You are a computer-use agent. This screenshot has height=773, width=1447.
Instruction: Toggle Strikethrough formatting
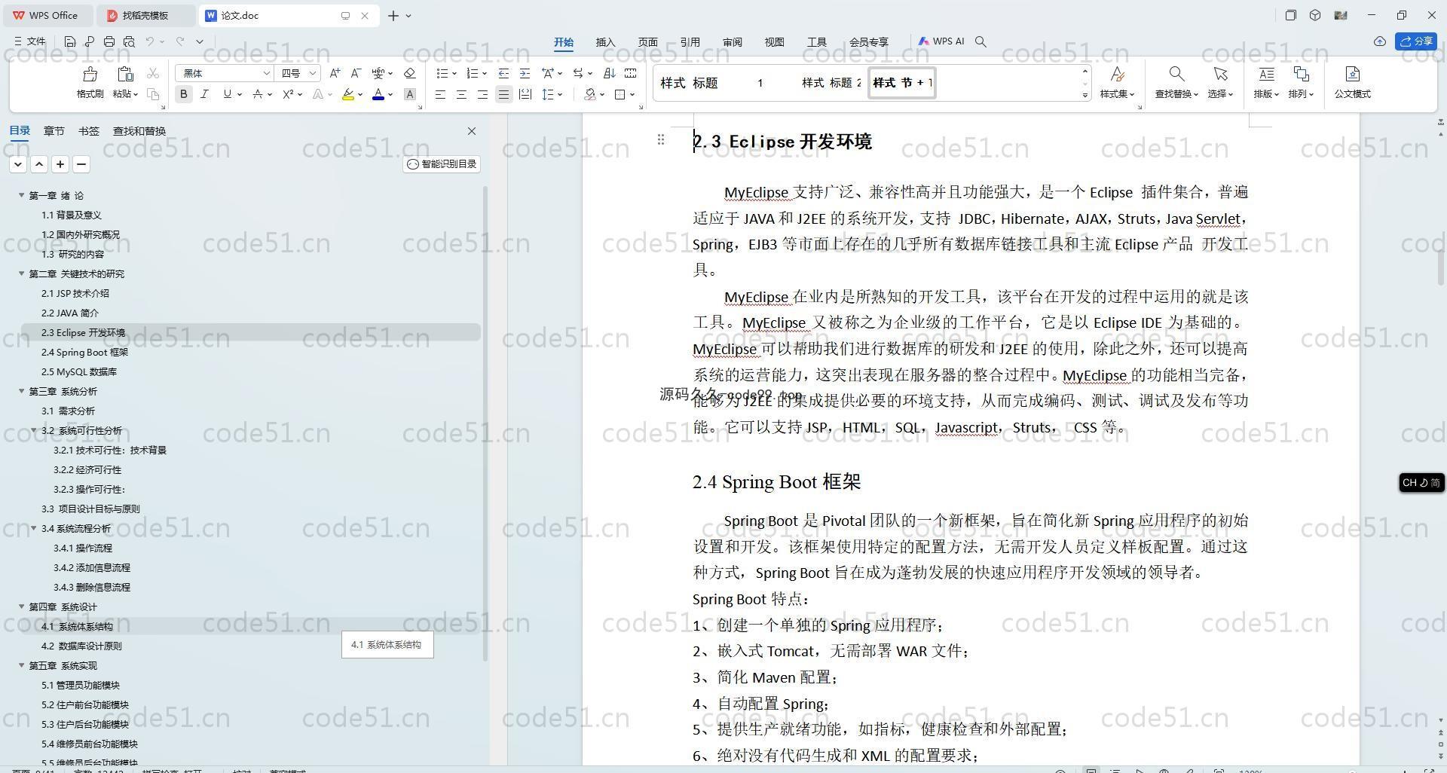point(258,94)
